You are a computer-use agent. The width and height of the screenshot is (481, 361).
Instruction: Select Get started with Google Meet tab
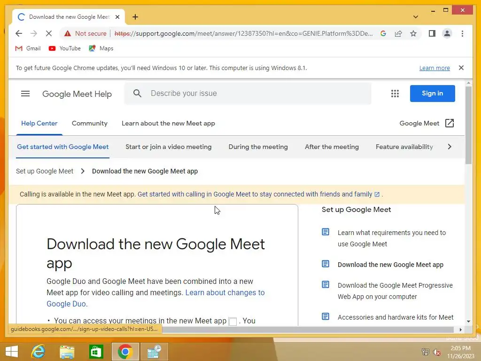click(x=62, y=147)
